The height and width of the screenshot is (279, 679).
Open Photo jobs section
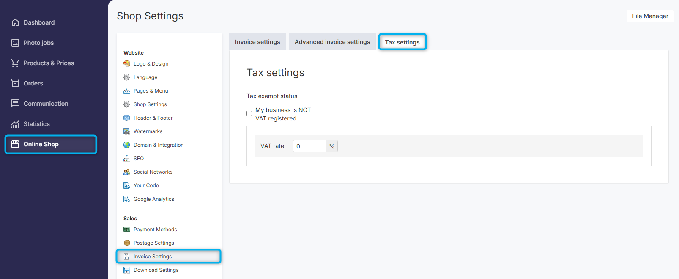click(x=38, y=43)
